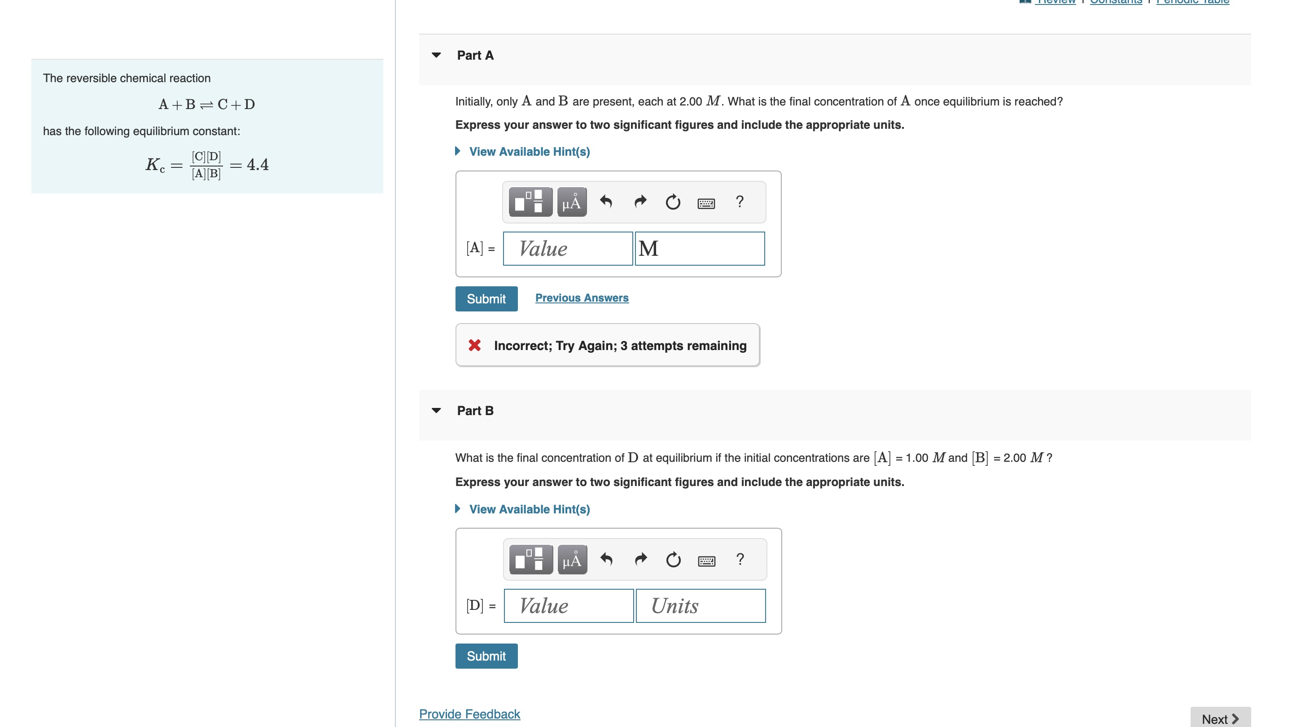Submit the answer for Part B
This screenshot has height=727, width=1292.
point(487,655)
